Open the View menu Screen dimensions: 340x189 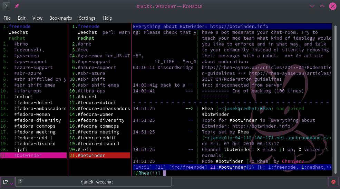[37, 18]
